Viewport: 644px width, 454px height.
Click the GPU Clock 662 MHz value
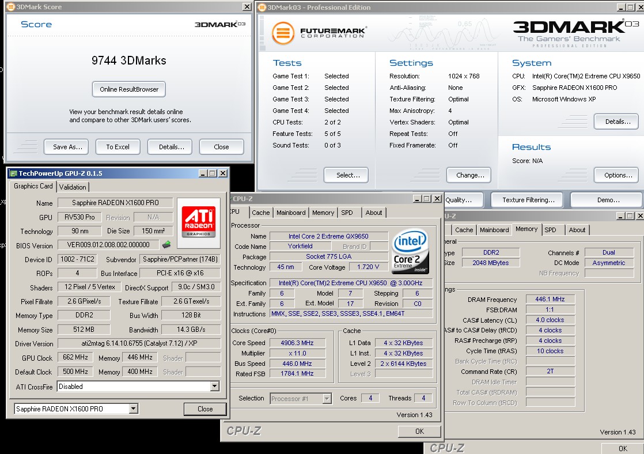coord(75,357)
